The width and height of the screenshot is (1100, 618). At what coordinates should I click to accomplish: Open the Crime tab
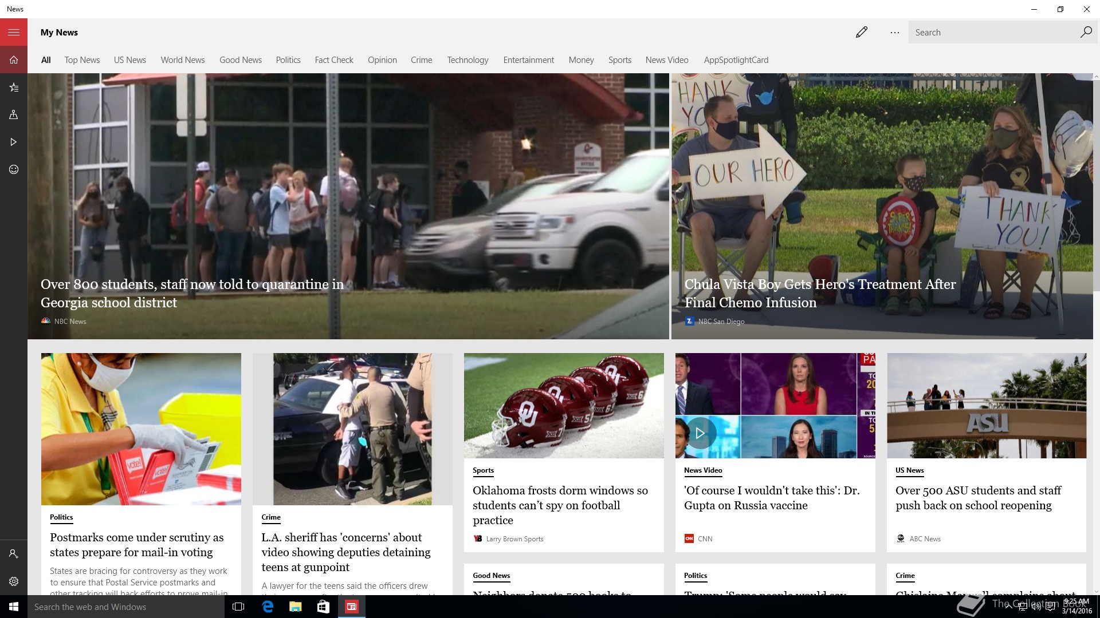[422, 60]
